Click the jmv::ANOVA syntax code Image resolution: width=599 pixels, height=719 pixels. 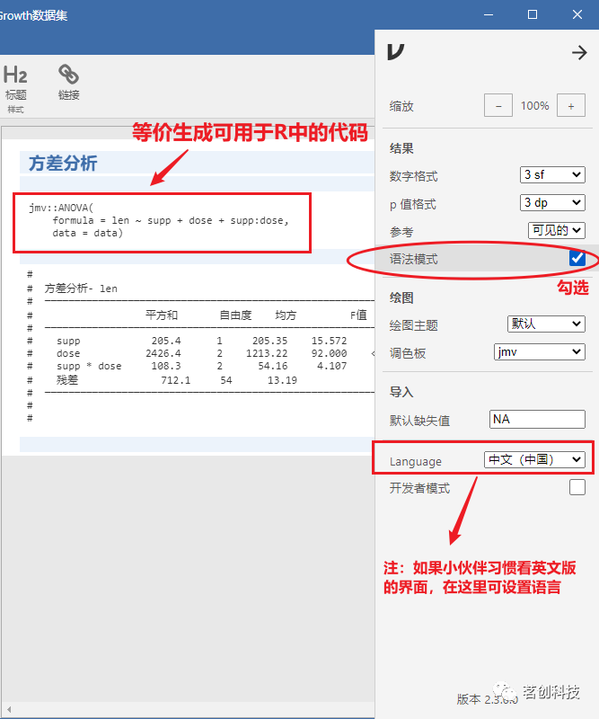(x=159, y=220)
